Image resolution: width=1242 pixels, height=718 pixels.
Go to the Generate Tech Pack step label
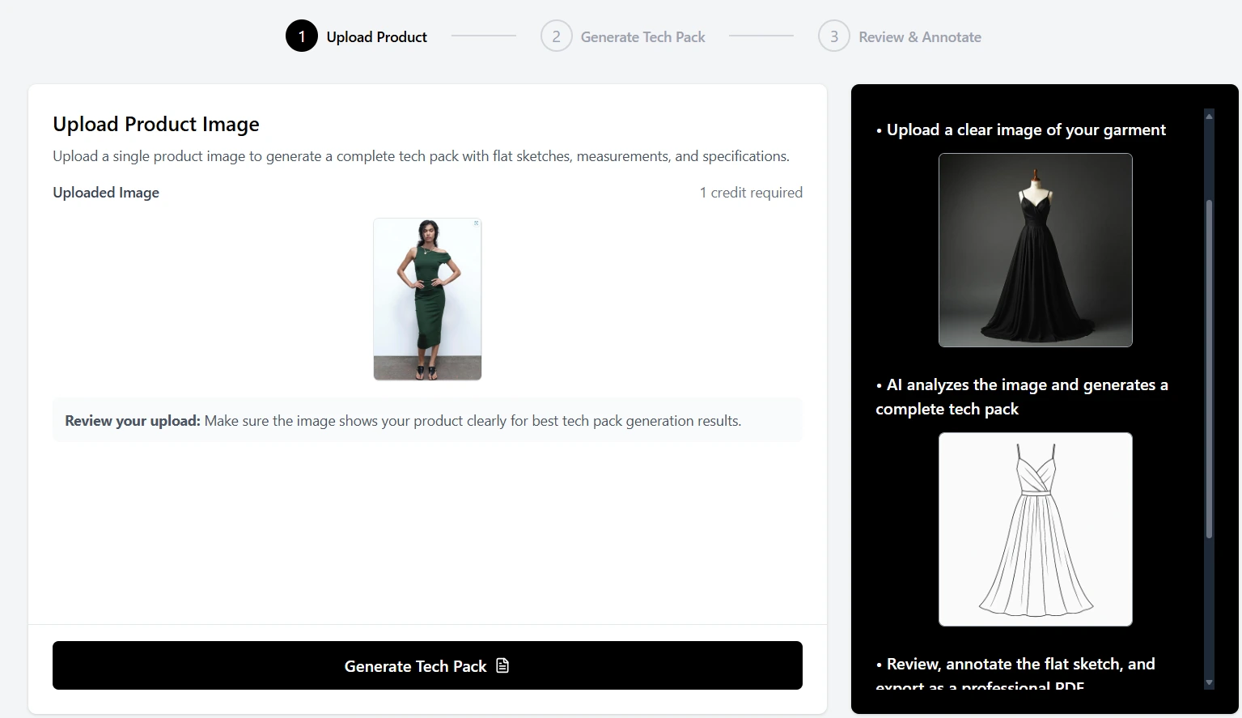click(x=642, y=37)
